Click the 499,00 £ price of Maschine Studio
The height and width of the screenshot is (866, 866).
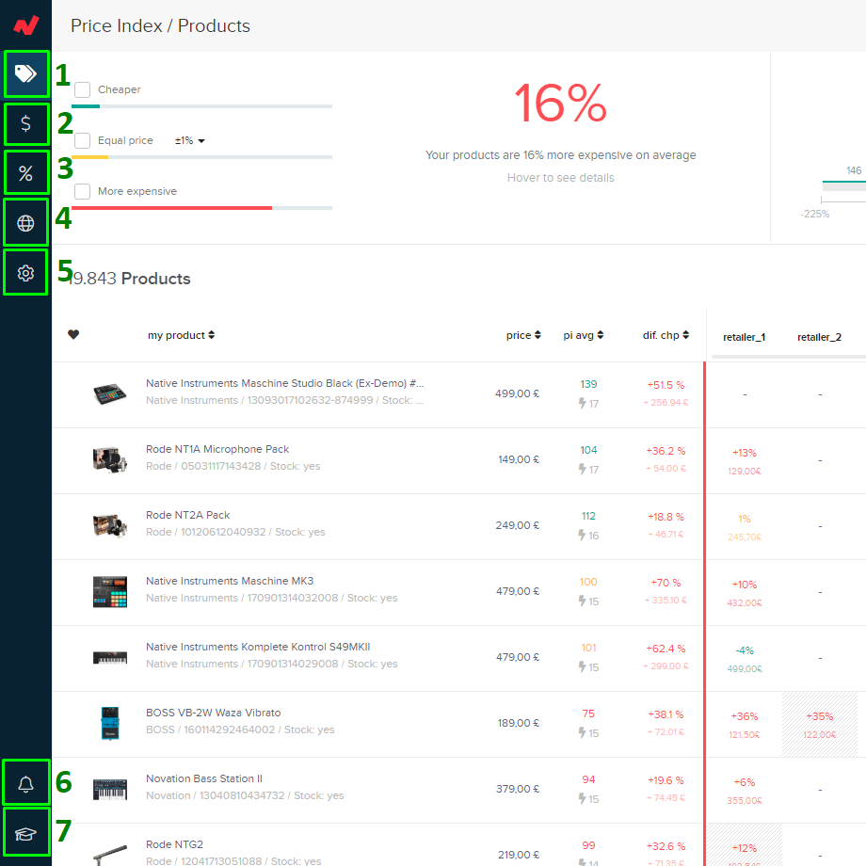(517, 393)
